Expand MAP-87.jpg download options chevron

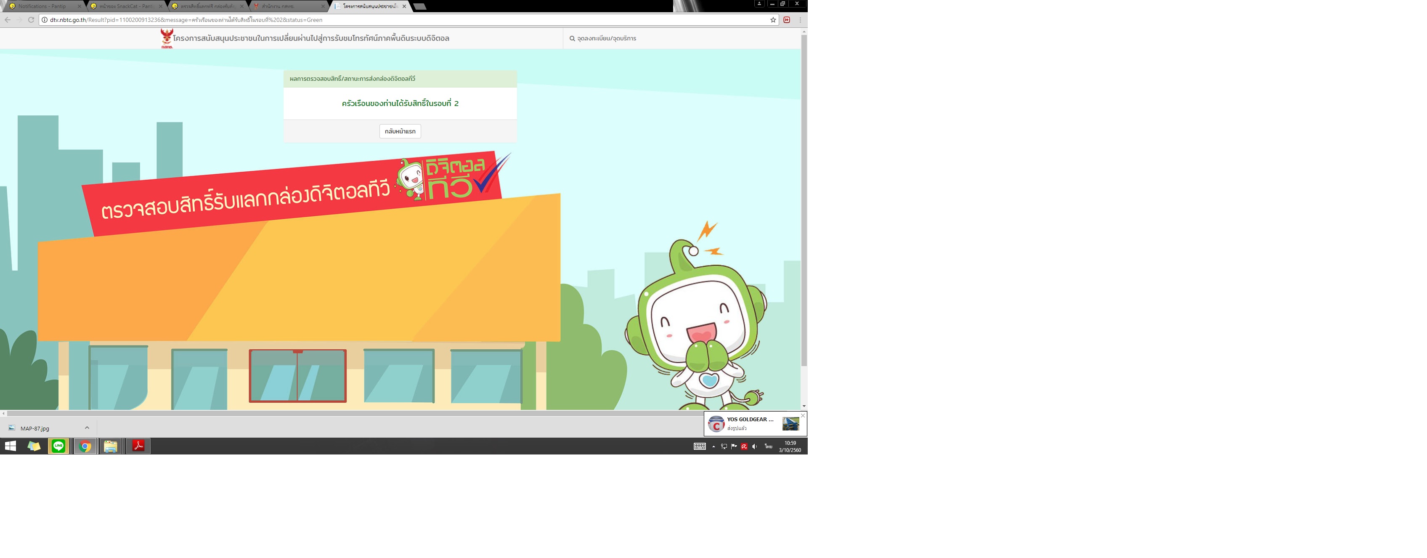(87, 428)
